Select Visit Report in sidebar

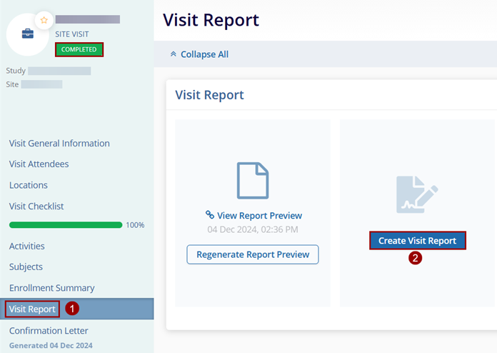coord(32,309)
